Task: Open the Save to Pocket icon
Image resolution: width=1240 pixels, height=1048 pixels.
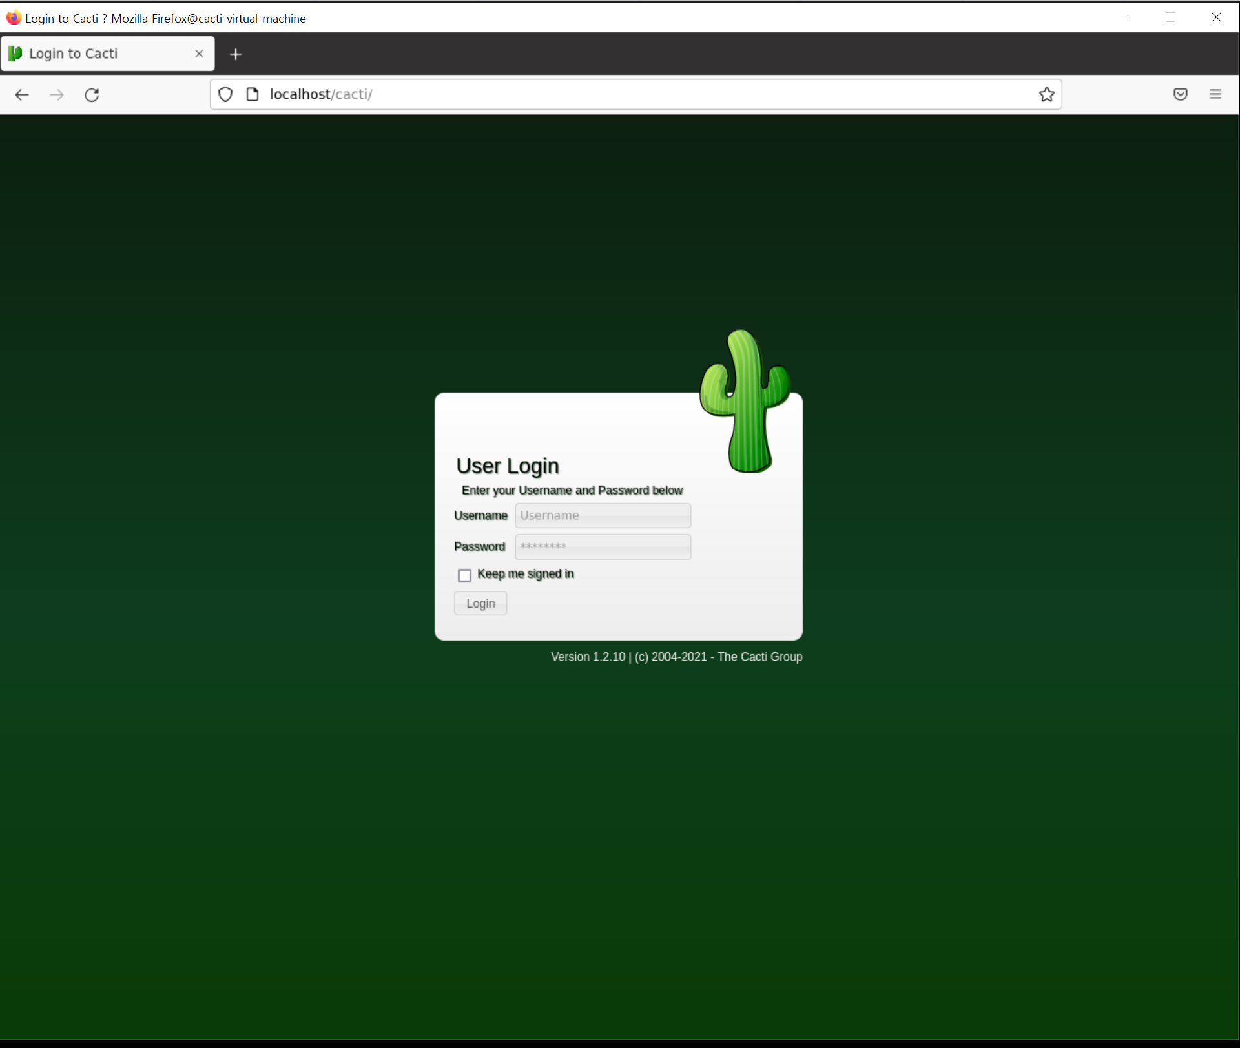Action: pyautogui.click(x=1180, y=94)
